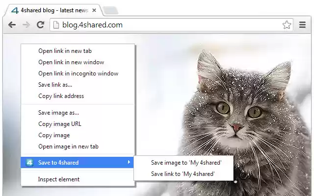Viewport: 314px width, 196px height.
Task: Select Copy link address
Action: 78,96
